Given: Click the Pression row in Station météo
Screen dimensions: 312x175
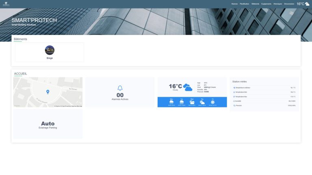Looking at the screenshot, I should [x=264, y=106].
